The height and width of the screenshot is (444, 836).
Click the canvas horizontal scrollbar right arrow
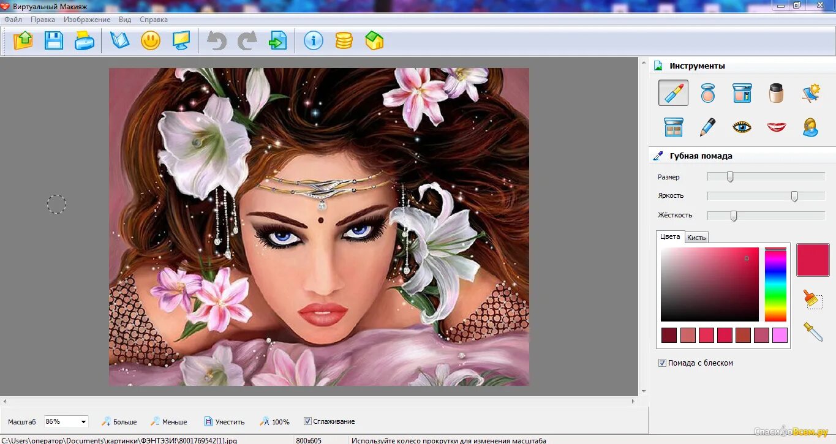635,401
